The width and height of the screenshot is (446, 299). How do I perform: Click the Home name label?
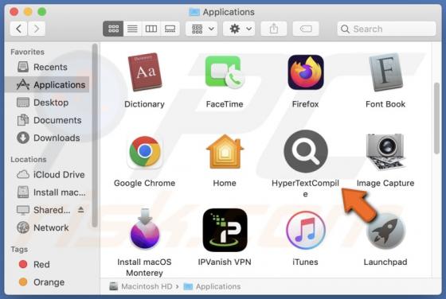(x=225, y=183)
